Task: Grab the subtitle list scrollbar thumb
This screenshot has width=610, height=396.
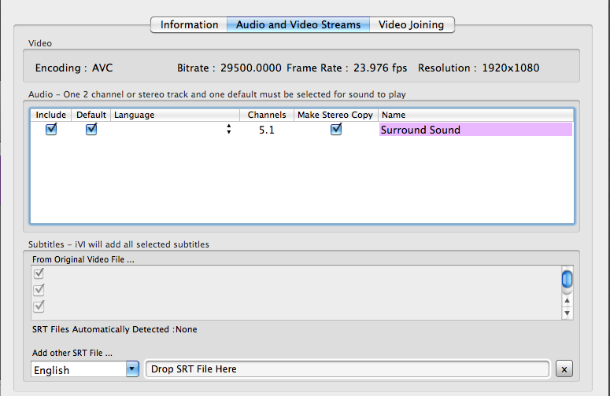Action: pyautogui.click(x=567, y=279)
